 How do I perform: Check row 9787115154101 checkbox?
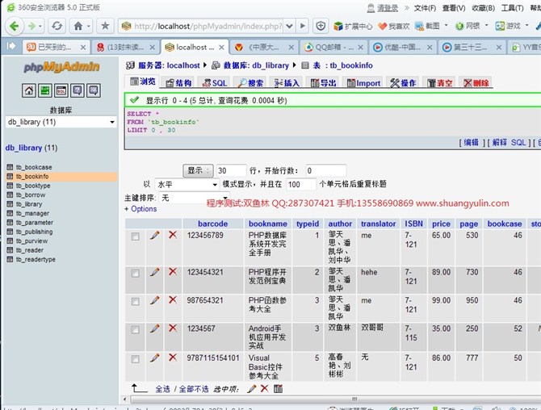tap(136, 359)
